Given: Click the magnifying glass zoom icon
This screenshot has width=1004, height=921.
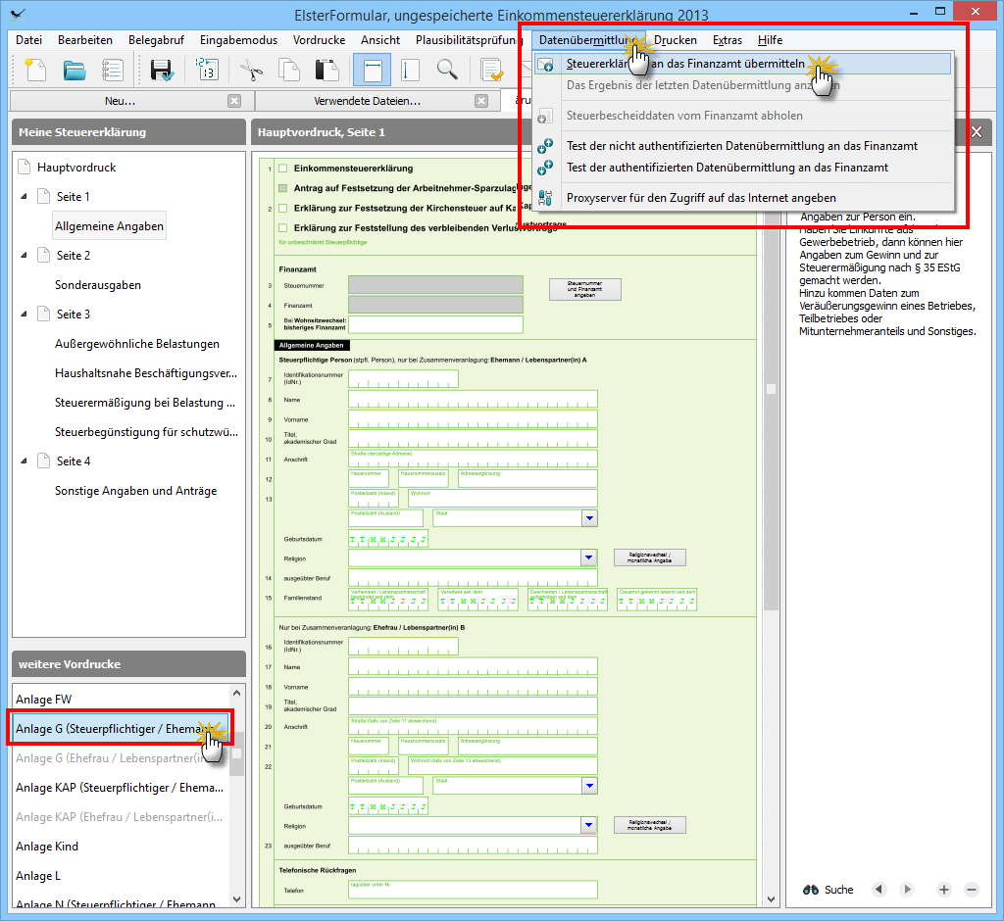Looking at the screenshot, I should 447,70.
